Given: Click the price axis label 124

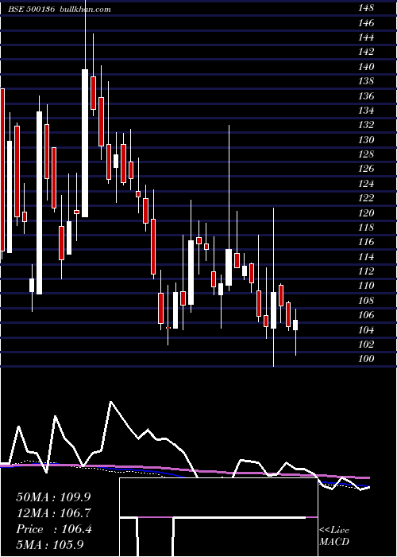Looking at the screenshot, I should (366, 184).
